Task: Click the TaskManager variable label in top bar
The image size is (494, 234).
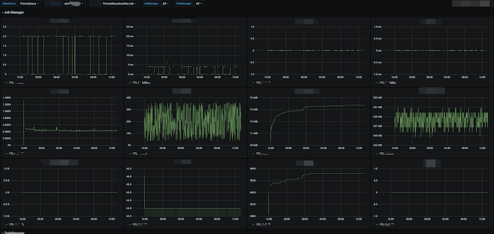Action: point(183,3)
